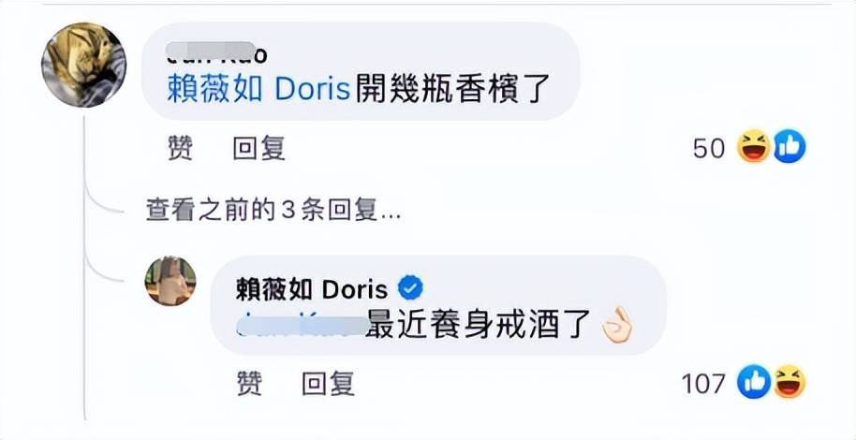The height and width of the screenshot is (440, 856).
Task: Open the blurred commenter name in the top comment
Action: tap(216, 52)
